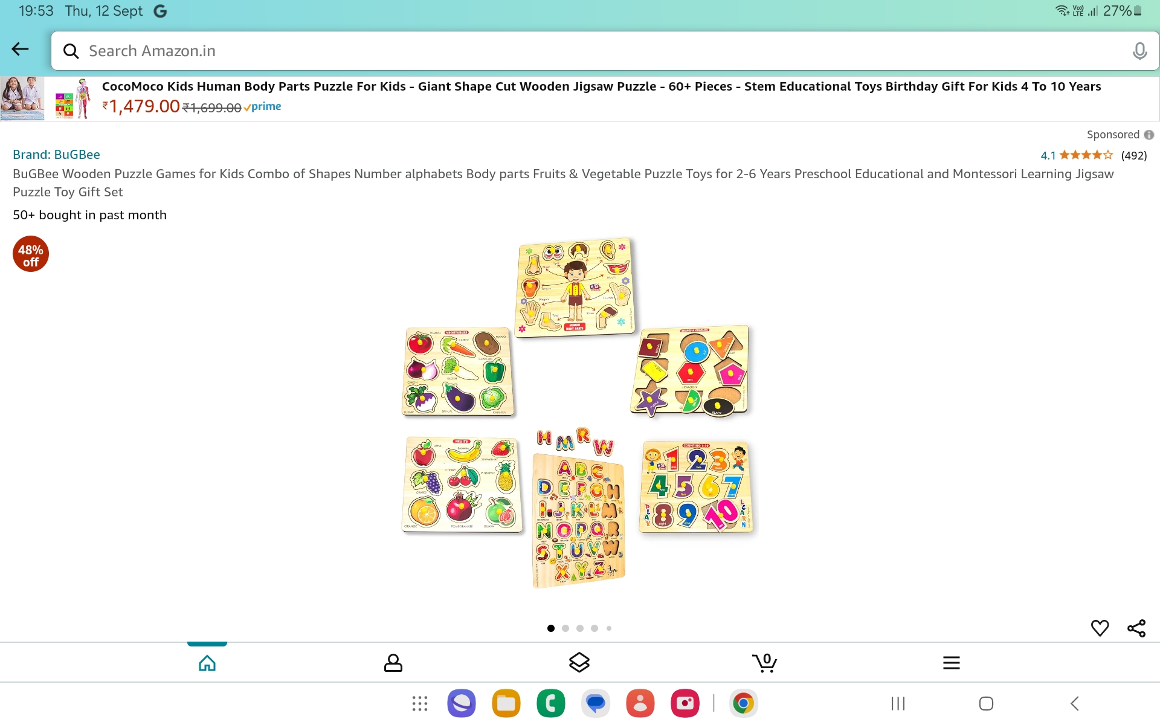Tap the share icon for this product
Viewport: 1160px width, 725px height.
[1136, 628]
